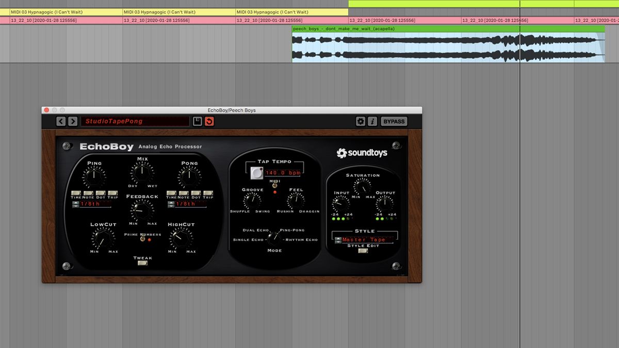
Task: Click the Mix dry/wet knob
Action: [142, 172]
